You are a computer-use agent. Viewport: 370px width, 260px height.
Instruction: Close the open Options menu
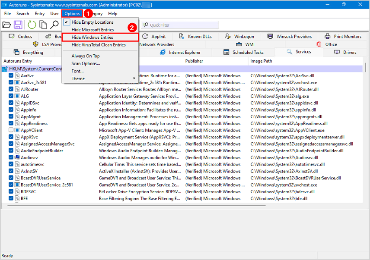click(x=72, y=14)
